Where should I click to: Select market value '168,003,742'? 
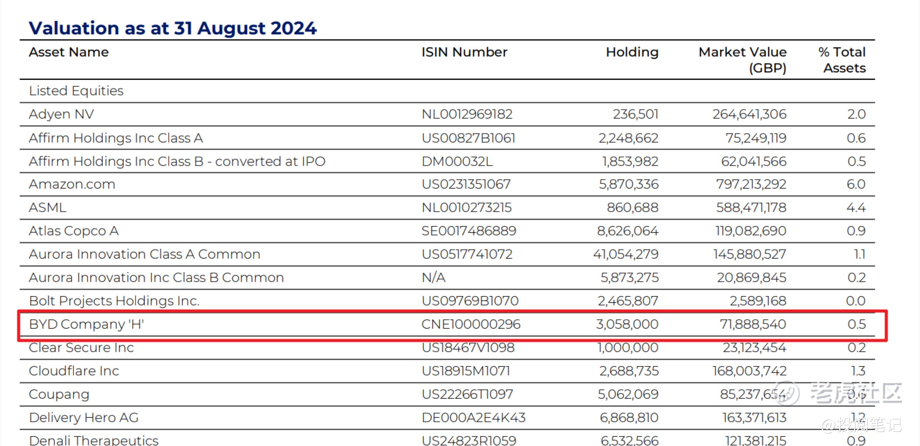750,371
